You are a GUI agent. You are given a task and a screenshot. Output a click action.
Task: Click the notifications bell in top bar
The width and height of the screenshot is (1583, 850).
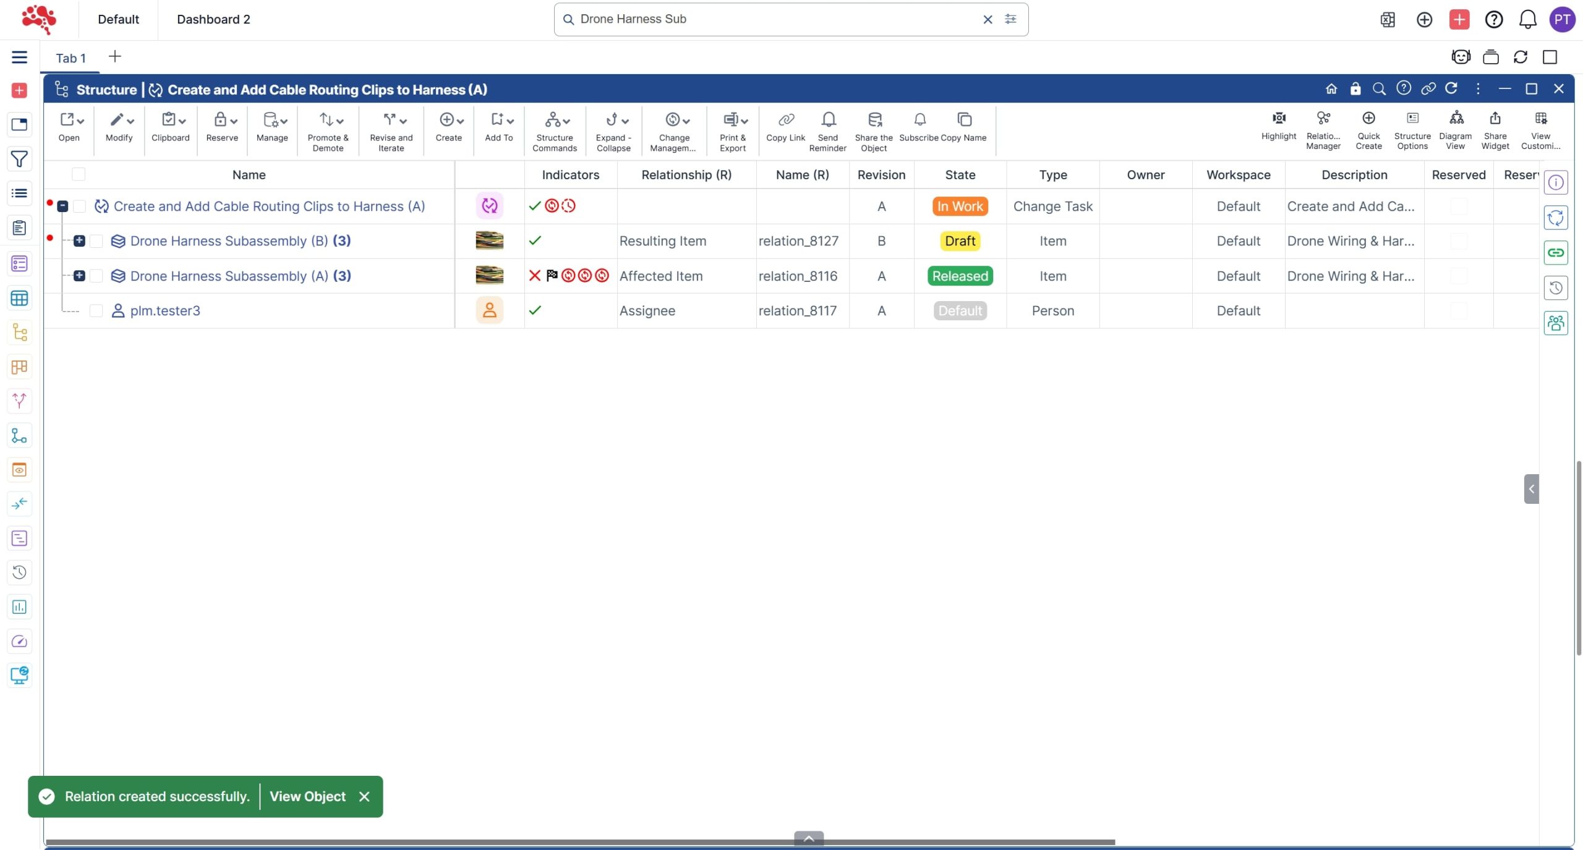point(1527,20)
